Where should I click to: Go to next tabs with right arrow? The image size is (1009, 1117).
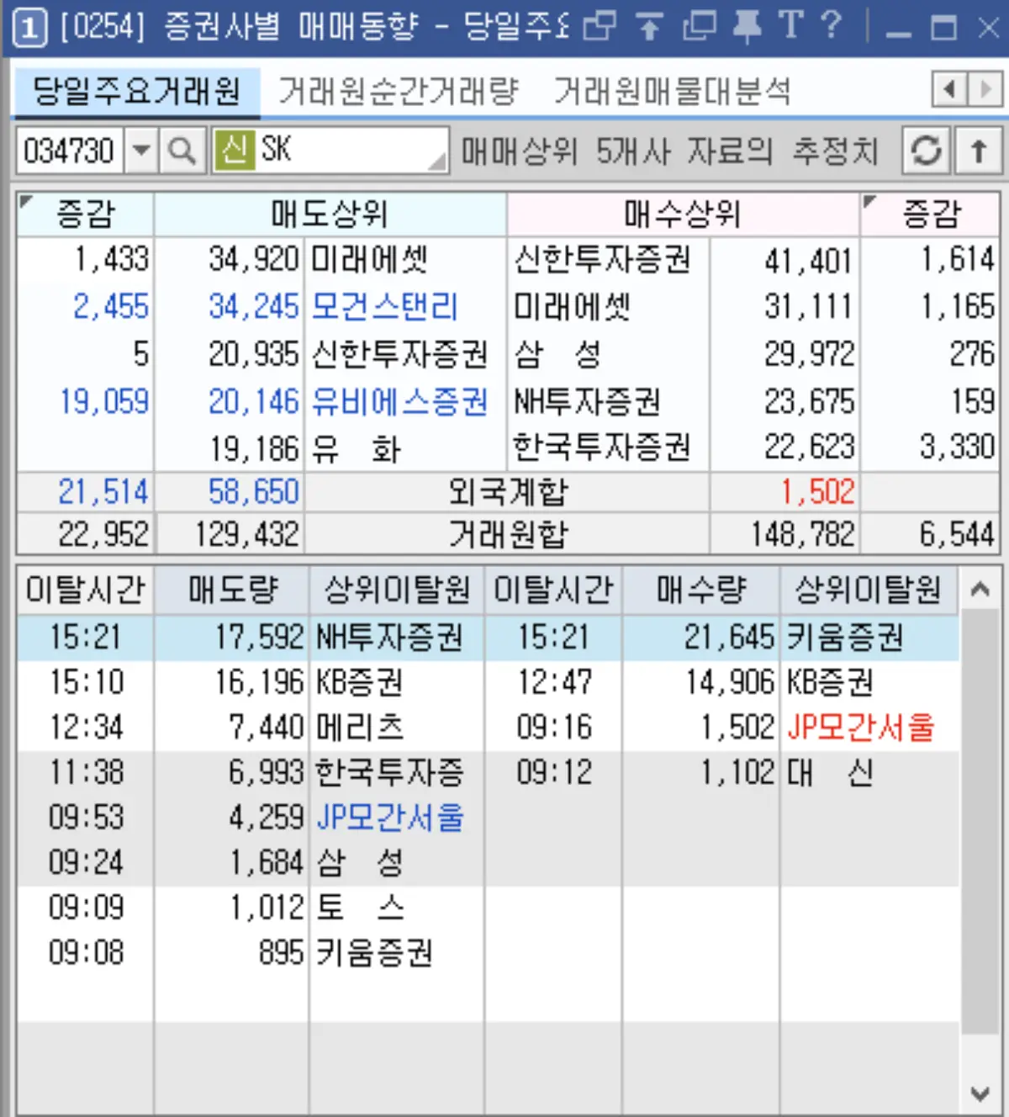point(985,89)
